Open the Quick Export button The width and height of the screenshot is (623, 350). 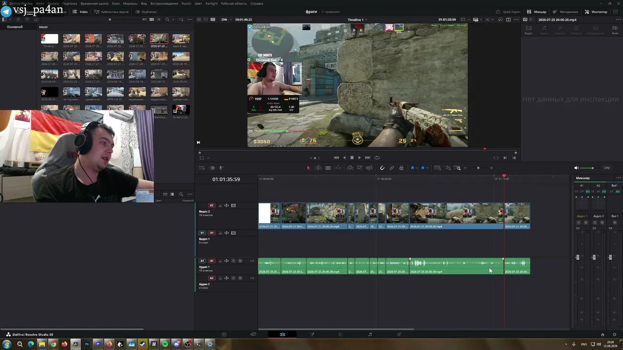tap(508, 12)
